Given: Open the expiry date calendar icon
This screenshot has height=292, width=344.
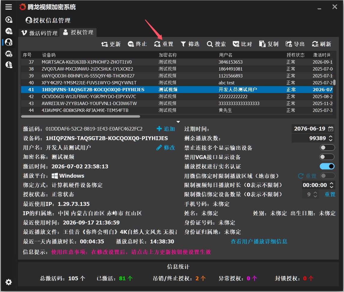Looking at the screenshot, I should coord(330,129).
